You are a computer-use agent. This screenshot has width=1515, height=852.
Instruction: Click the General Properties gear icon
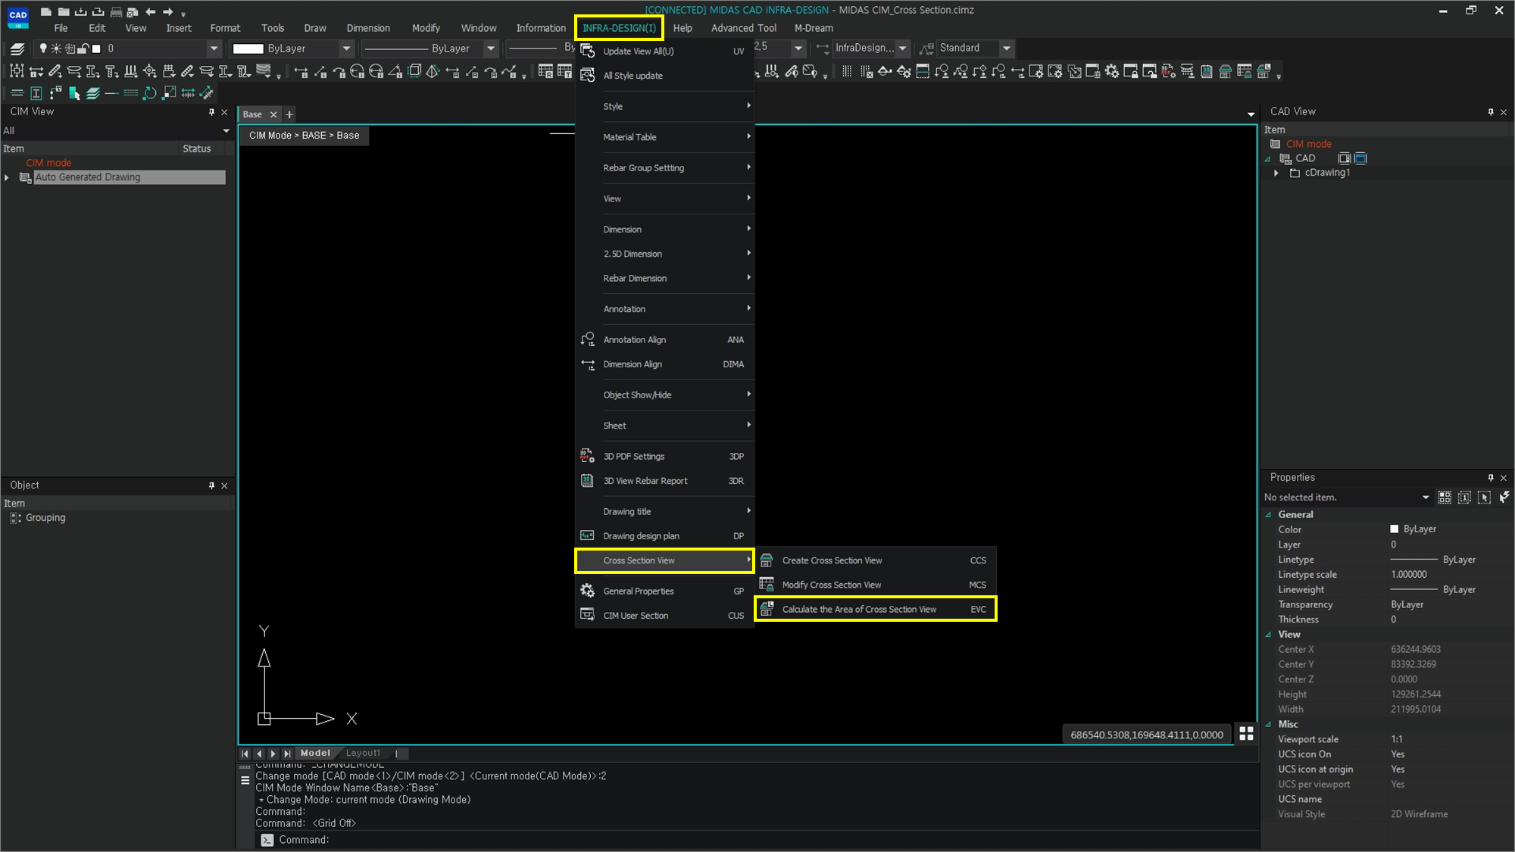point(587,591)
